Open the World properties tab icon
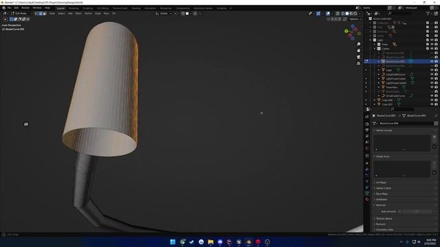This screenshot has width=440, height=247. click(x=367, y=148)
